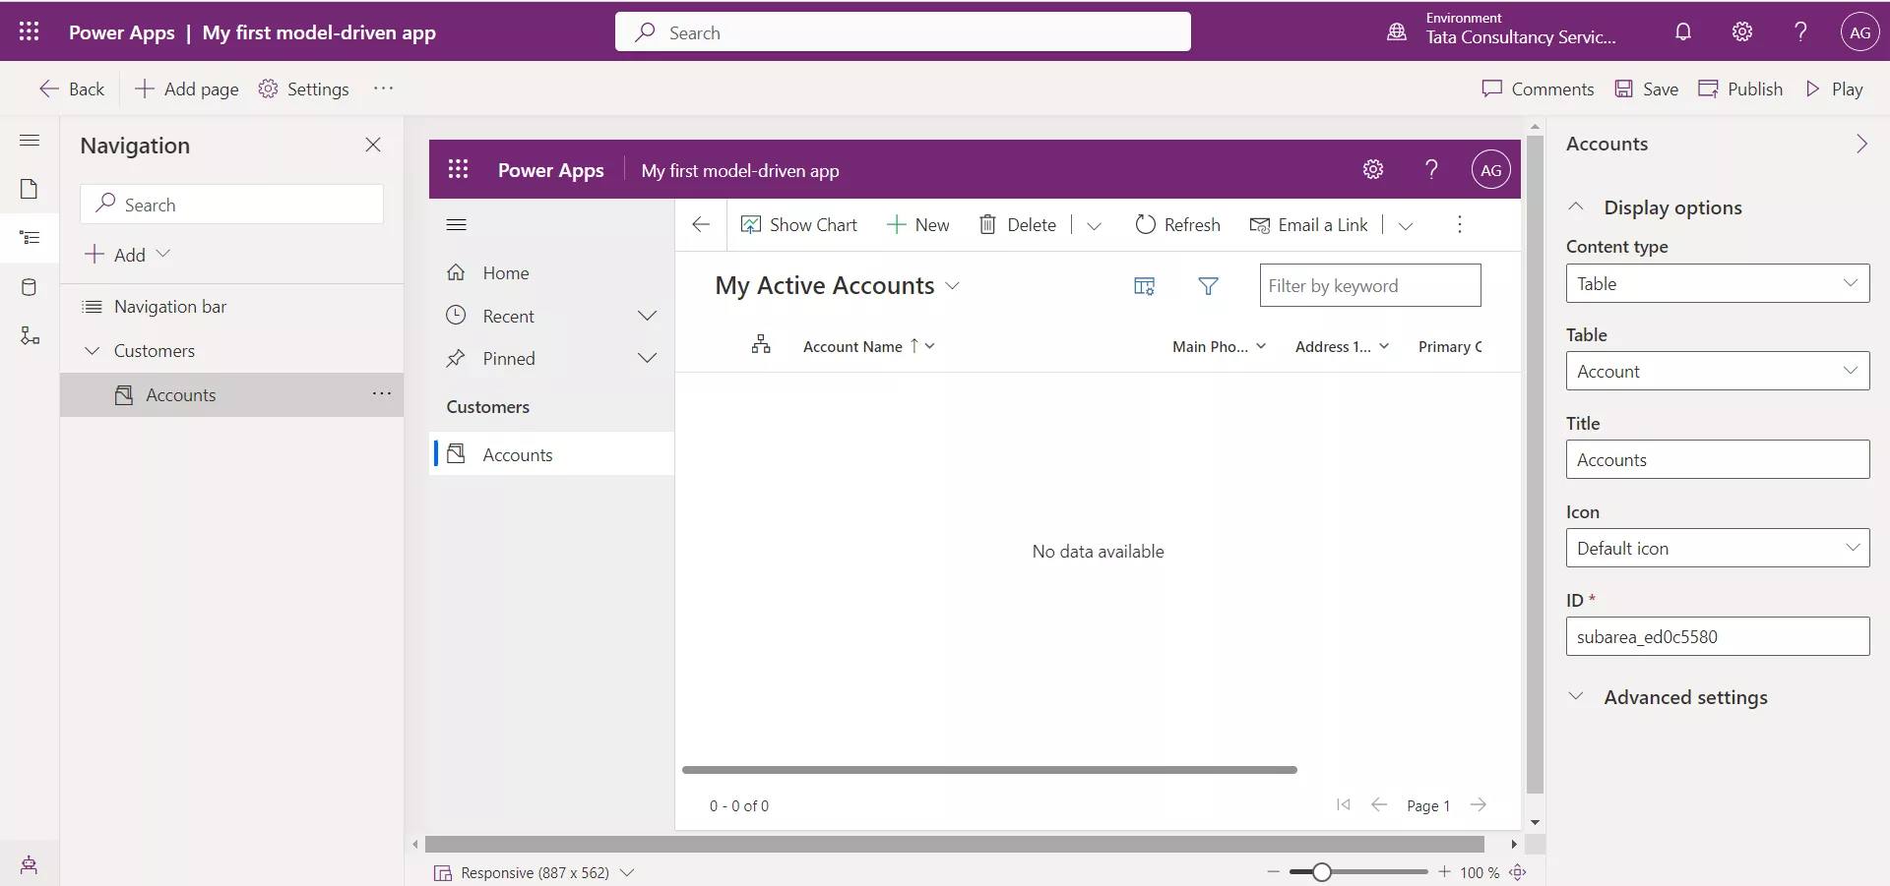Image resolution: width=1890 pixels, height=886 pixels.
Task: Open notifications with the bell icon
Action: 1683,31
